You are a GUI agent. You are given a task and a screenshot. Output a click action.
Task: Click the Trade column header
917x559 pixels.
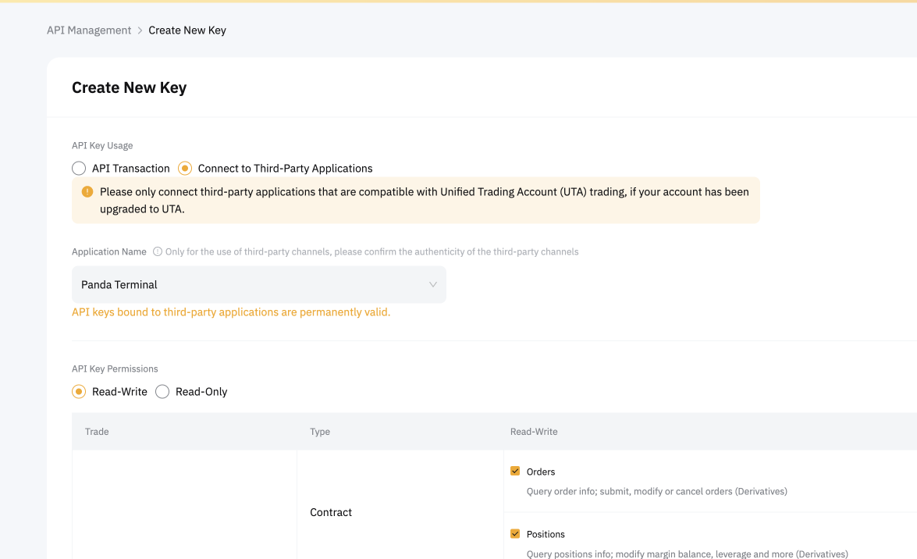97,432
